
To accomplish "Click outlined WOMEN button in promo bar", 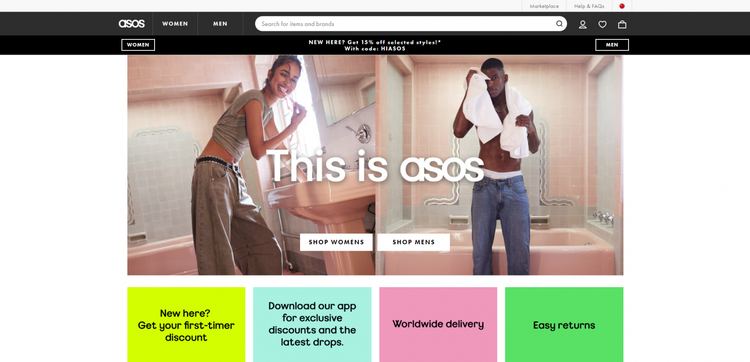I will [x=138, y=45].
